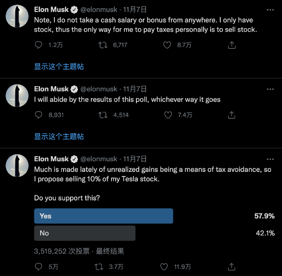Share the cash salary tweet
The width and height of the screenshot is (282, 276).
click(x=232, y=45)
